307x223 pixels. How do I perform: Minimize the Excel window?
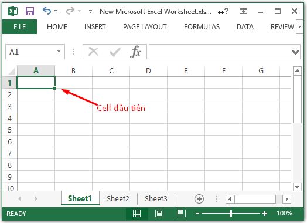coord(260,12)
